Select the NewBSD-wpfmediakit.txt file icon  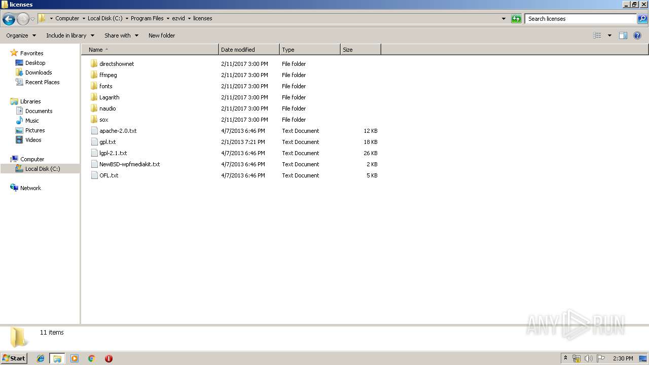94,164
